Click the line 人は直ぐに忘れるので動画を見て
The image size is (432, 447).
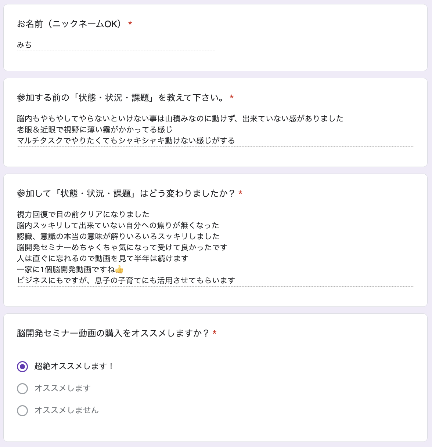(103, 258)
